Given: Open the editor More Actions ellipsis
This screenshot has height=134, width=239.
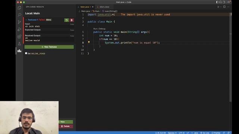Looking at the screenshot, I should tap(228, 7).
